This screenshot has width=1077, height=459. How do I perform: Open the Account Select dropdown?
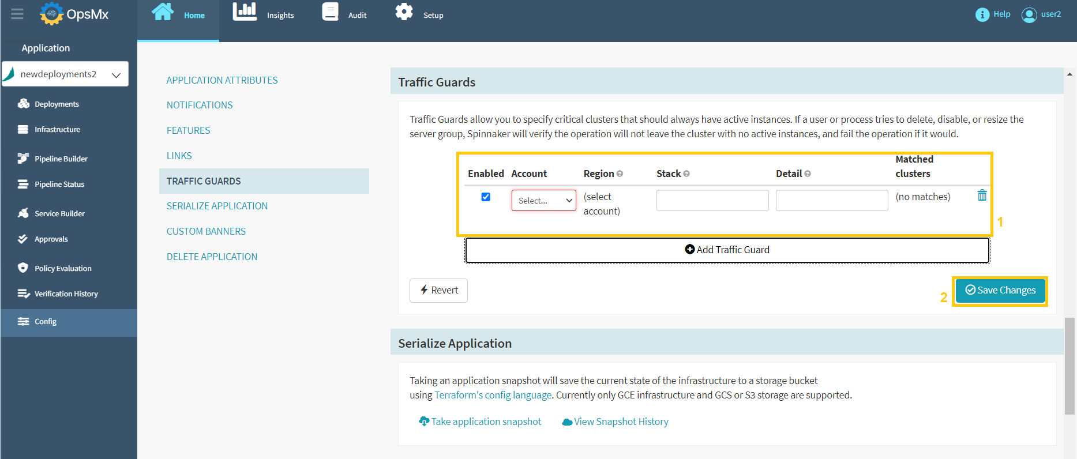point(543,201)
